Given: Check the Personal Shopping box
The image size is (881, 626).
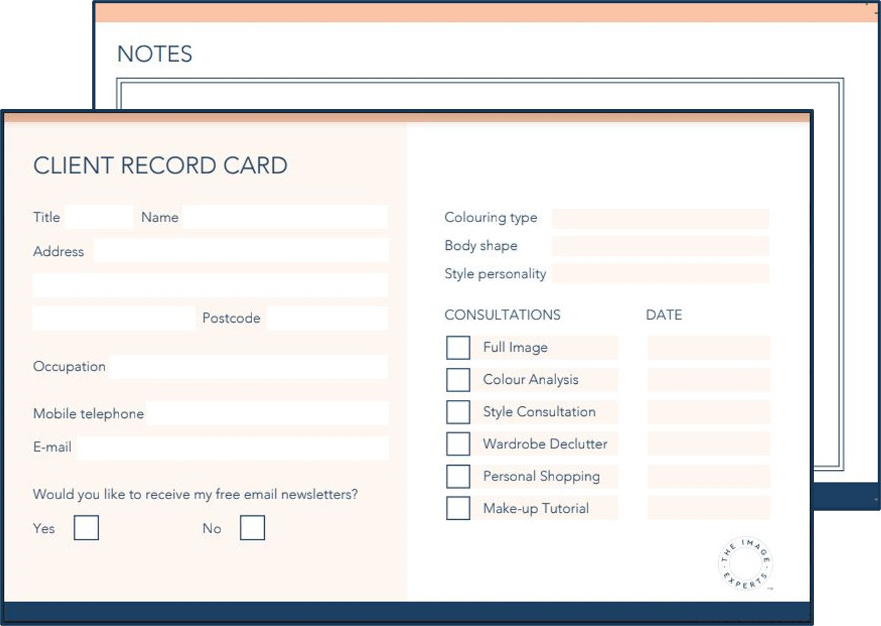Looking at the screenshot, I should tap(458, 476).
